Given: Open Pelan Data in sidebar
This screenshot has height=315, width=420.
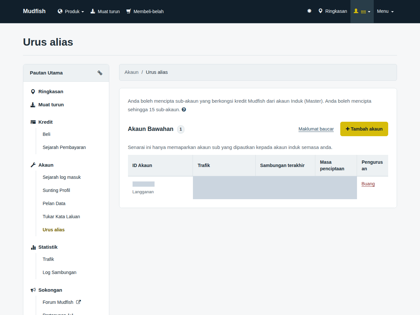Looking at the screenshot, I should 54,203.
